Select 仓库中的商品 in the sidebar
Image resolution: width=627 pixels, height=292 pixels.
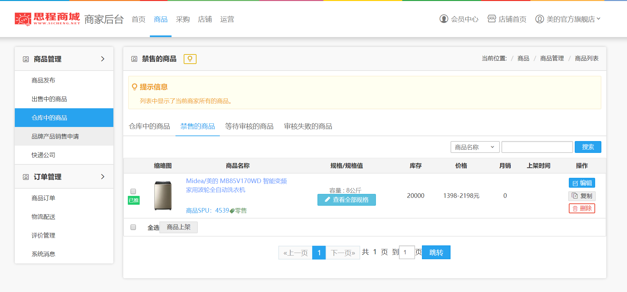tap(64, 118)
